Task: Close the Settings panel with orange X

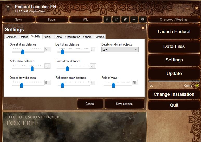Action: coord(143,28)
